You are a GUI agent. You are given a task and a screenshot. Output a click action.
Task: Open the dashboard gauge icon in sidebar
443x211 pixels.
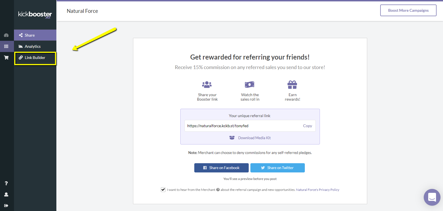pos(6,35)
